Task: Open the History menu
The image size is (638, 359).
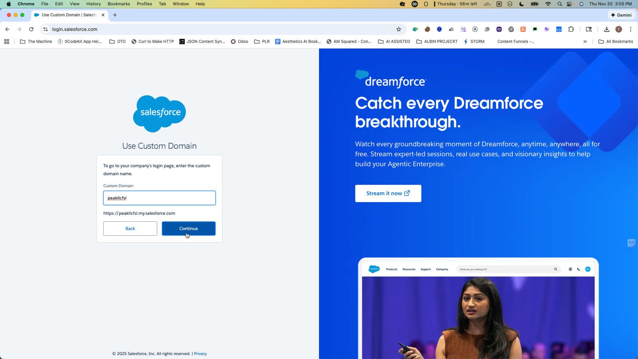Action: click(93, 4)
